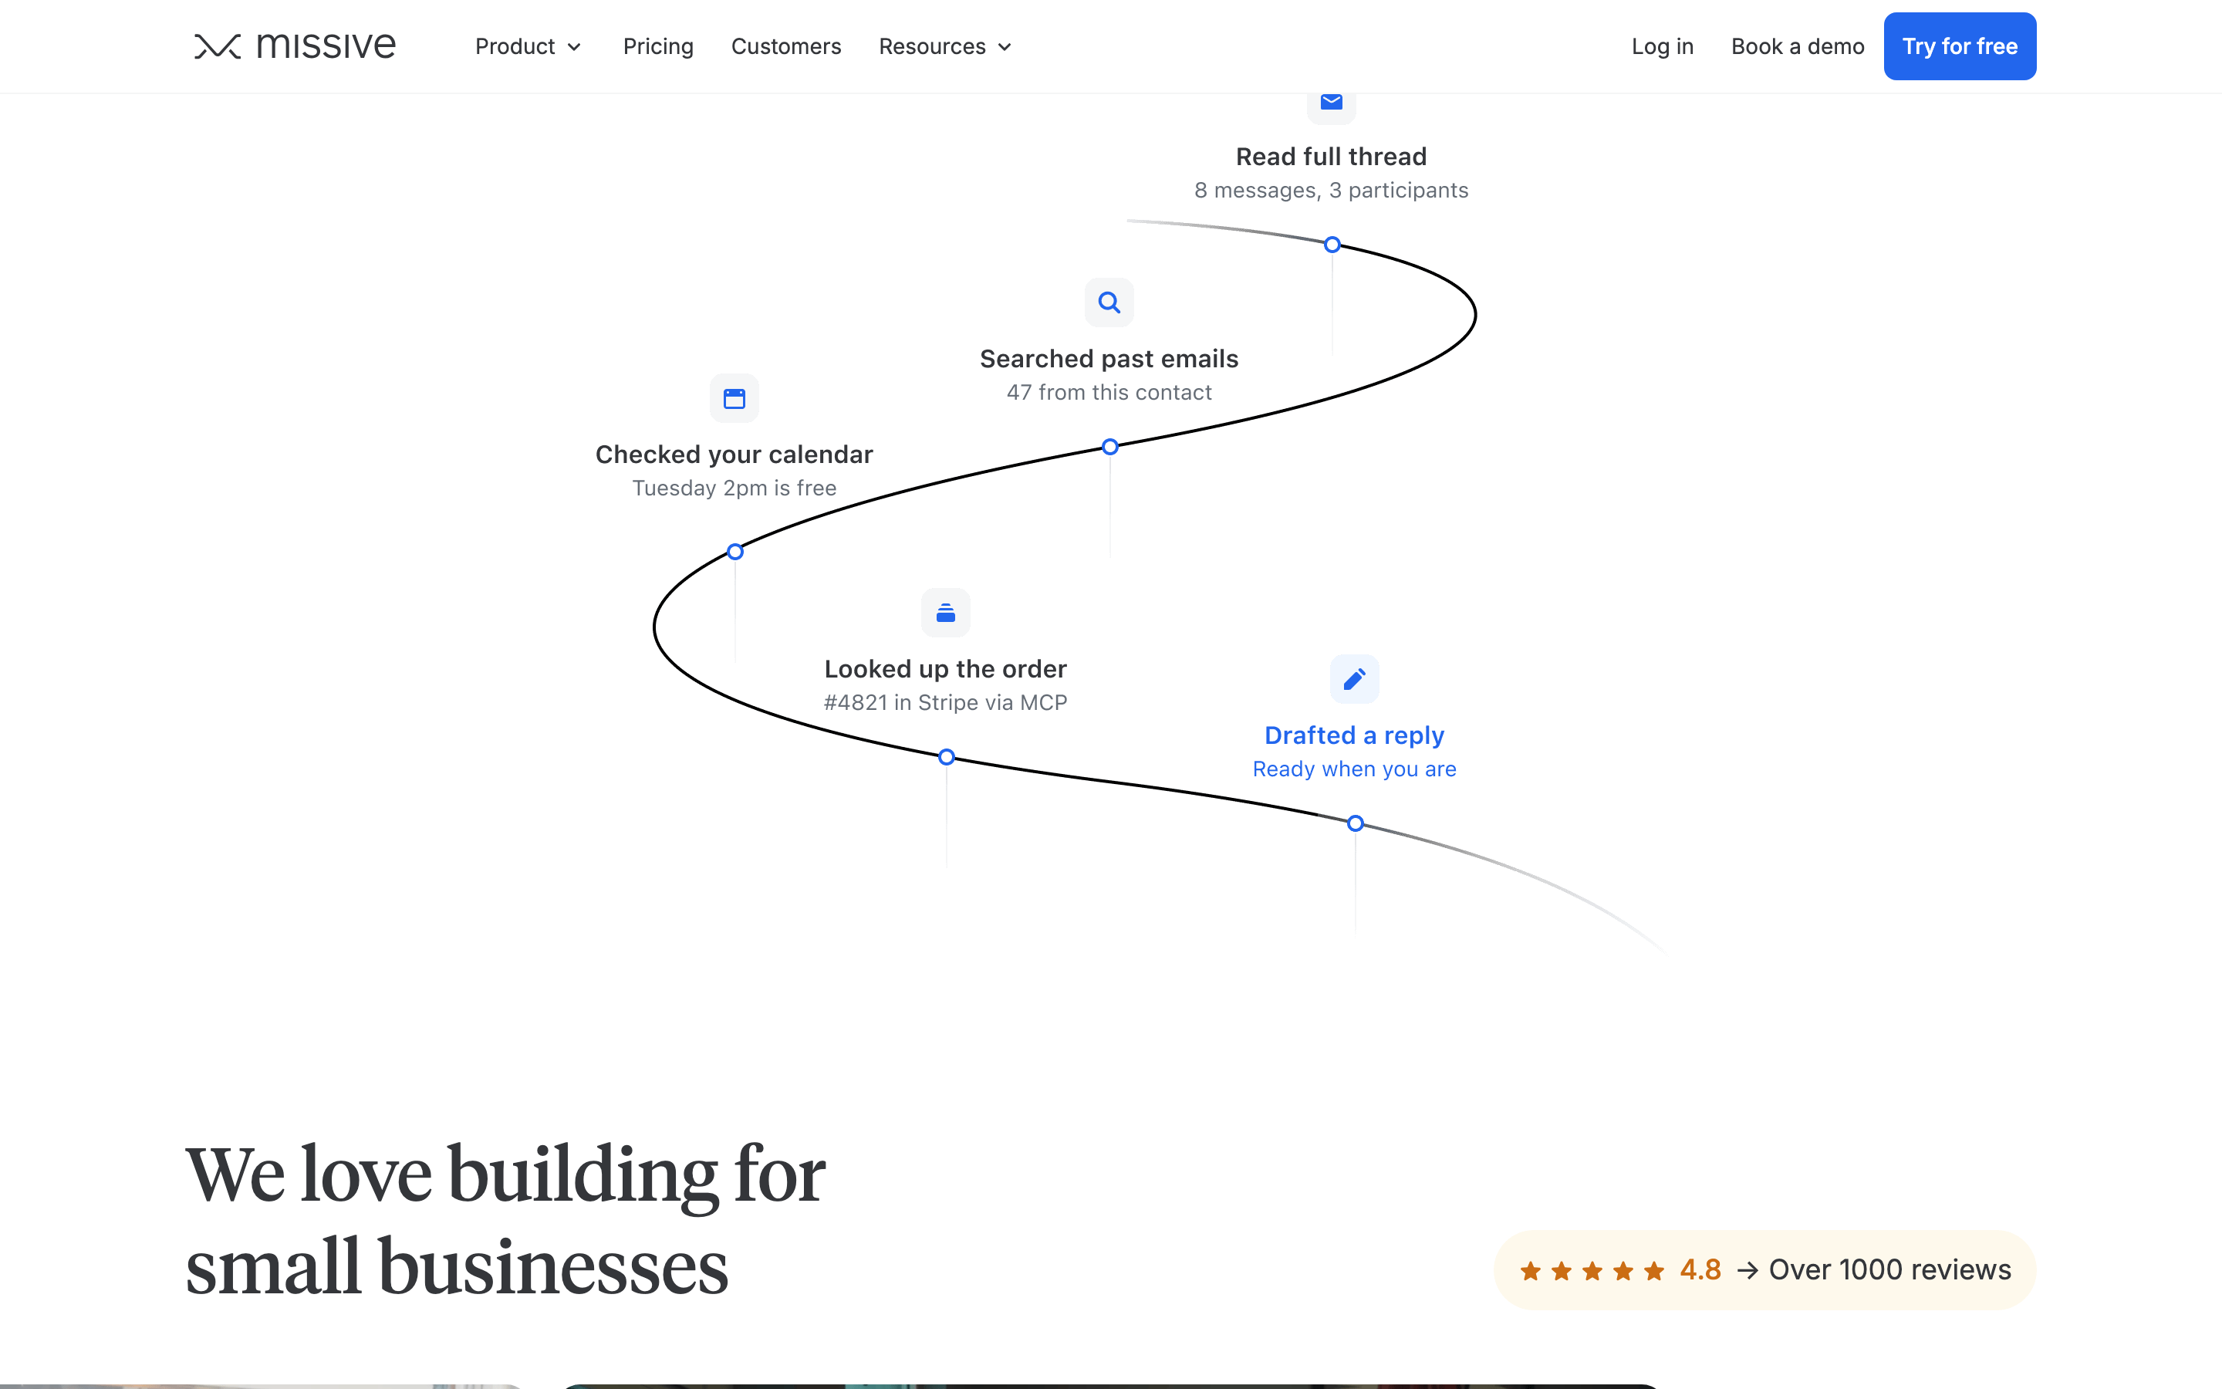Click the pencil icon above Drafted a reply

pyautogui.click(x=1354, y=679)
